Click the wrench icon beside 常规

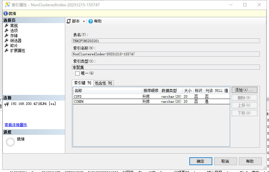pyautogui.click(x=7, y=26)
